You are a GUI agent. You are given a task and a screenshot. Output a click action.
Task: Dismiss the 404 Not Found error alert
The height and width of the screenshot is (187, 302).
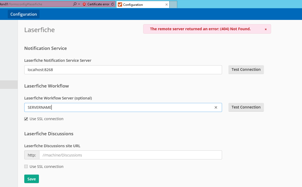coord(265,29)
